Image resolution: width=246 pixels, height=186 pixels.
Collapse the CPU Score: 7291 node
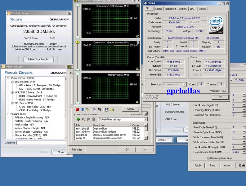pos(12,103)
